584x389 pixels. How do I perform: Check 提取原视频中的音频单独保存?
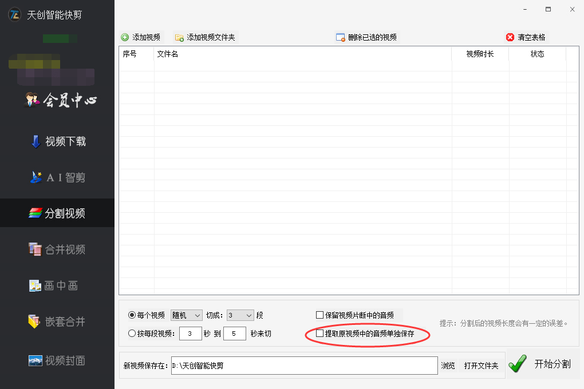[x=319, y=334]
